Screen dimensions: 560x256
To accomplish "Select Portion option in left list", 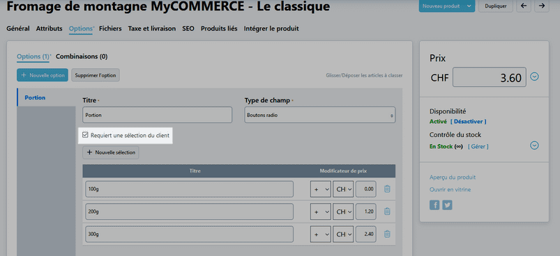I will pyautogui.click(x=46, y=97).
